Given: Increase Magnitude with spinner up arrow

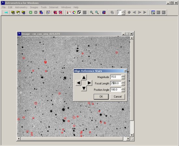Looking at the screenshot, I should coord(123,76).
